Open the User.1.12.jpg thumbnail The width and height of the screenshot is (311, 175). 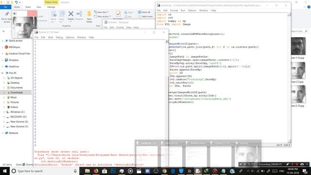tap(298, 46)
